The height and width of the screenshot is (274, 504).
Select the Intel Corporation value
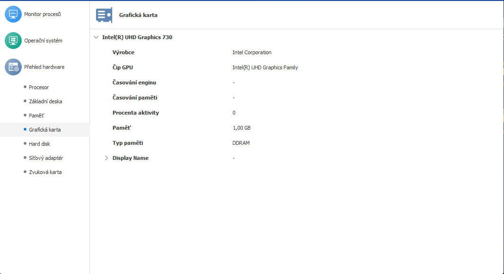[252, 52]
